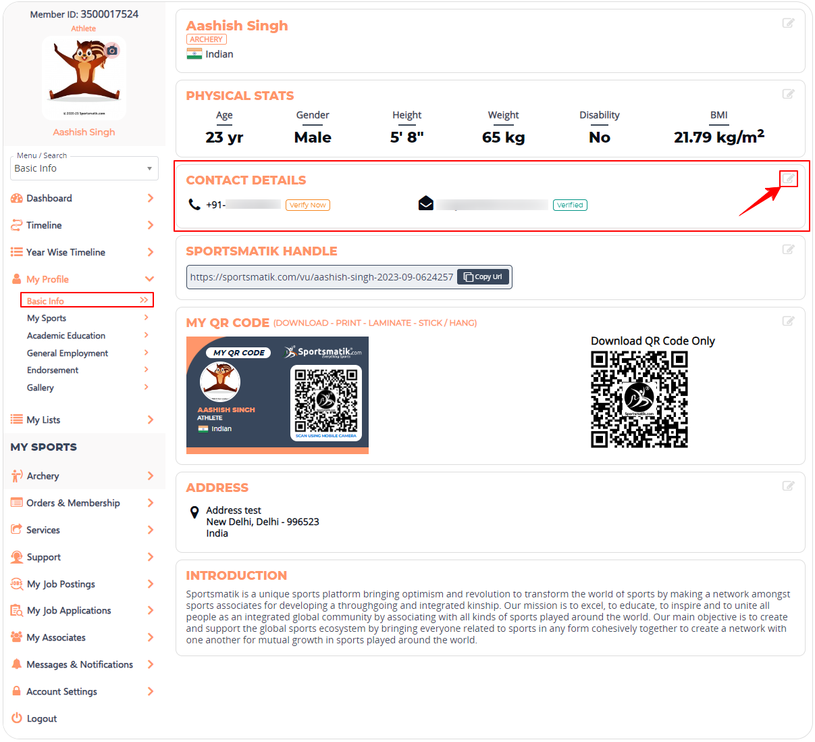Edit the Address section

coord(788,486)
